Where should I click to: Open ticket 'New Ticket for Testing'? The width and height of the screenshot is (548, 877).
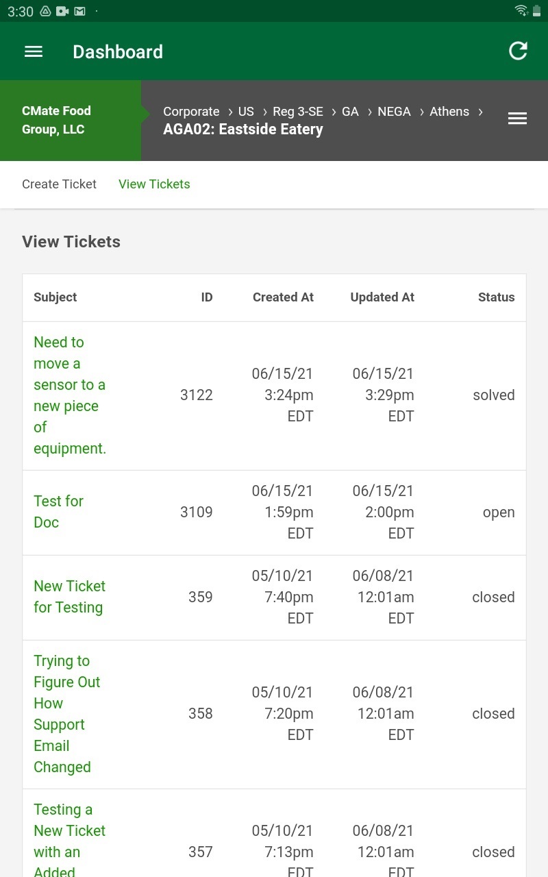(x=69, y=597)
